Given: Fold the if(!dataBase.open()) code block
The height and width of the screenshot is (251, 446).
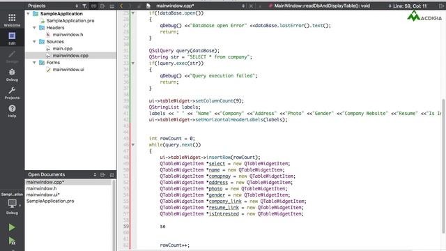Looking at the screenshot, I should [x=133, y=13].
